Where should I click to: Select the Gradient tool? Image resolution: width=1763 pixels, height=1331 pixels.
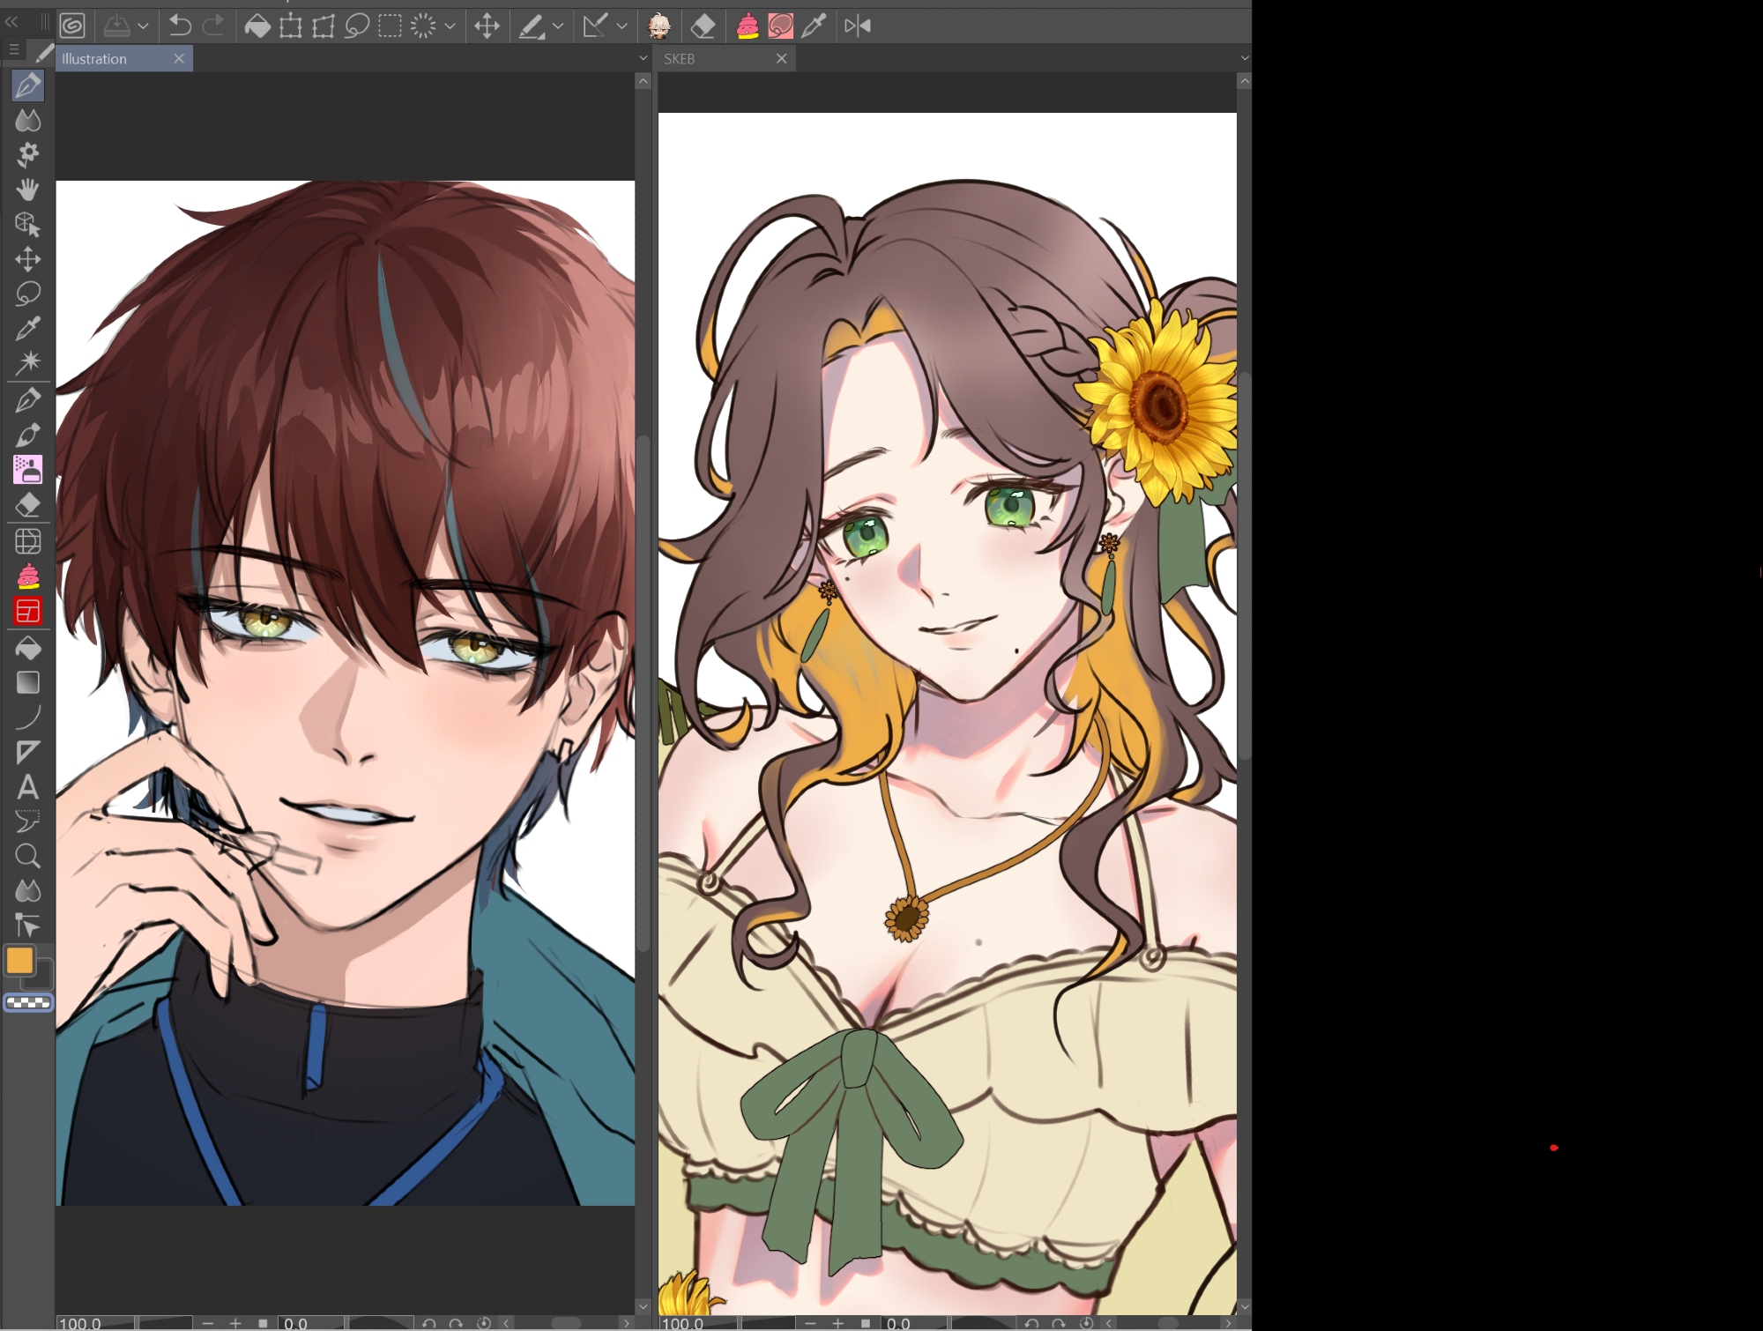click(27, 682)
